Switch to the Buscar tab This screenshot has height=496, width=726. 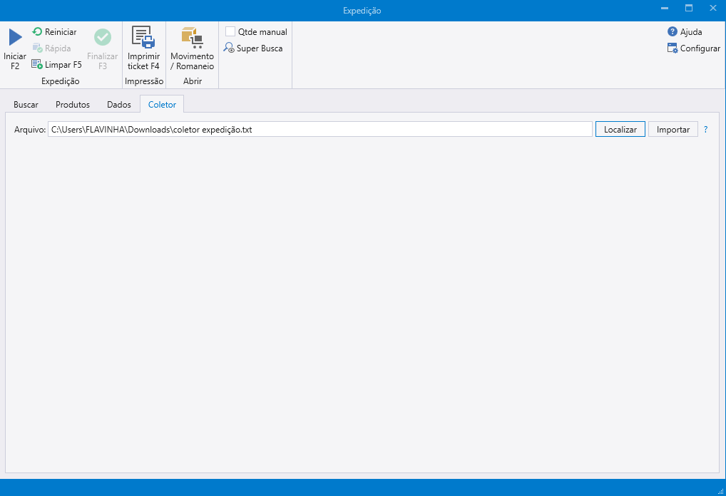coord(26,105)
